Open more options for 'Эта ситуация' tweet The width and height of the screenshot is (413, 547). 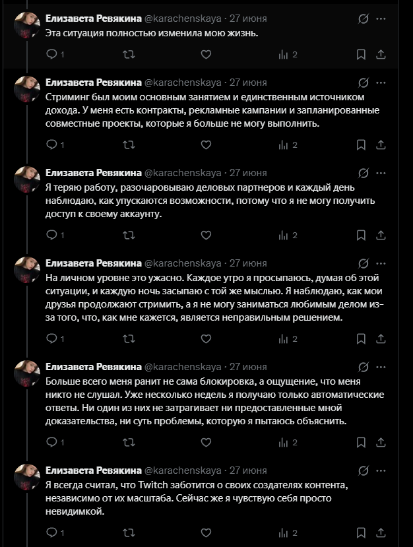381,18
